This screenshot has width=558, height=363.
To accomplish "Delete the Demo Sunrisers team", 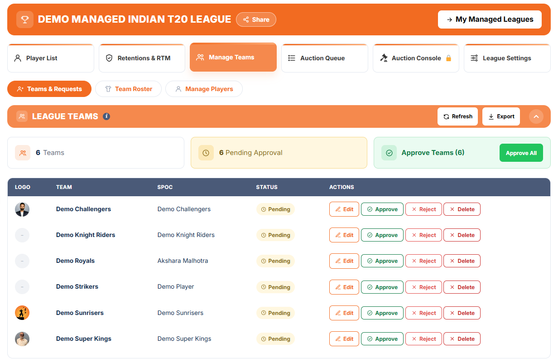I will (x=462, y=313).
